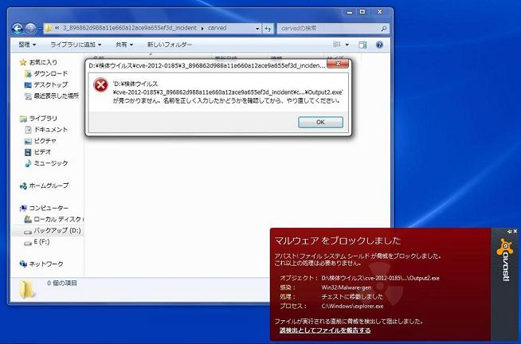The width and height of the screenshot is (521, 344).
Task: Select ビデオ library
Action: (x=42, y=152)
